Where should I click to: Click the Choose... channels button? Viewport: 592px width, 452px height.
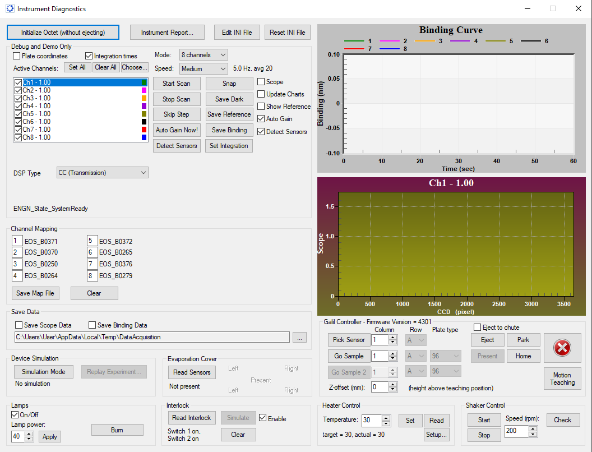pyautogui.click(x=135, y=67)
